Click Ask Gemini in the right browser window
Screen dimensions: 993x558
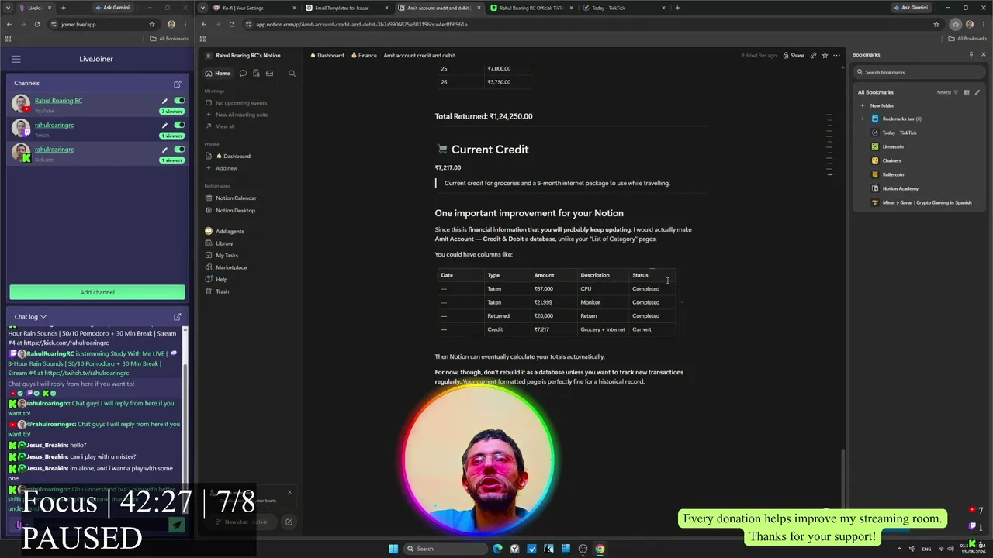click(x=912, y=8)
